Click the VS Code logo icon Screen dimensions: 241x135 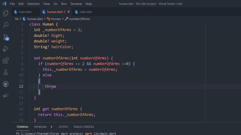coord(4,4)
